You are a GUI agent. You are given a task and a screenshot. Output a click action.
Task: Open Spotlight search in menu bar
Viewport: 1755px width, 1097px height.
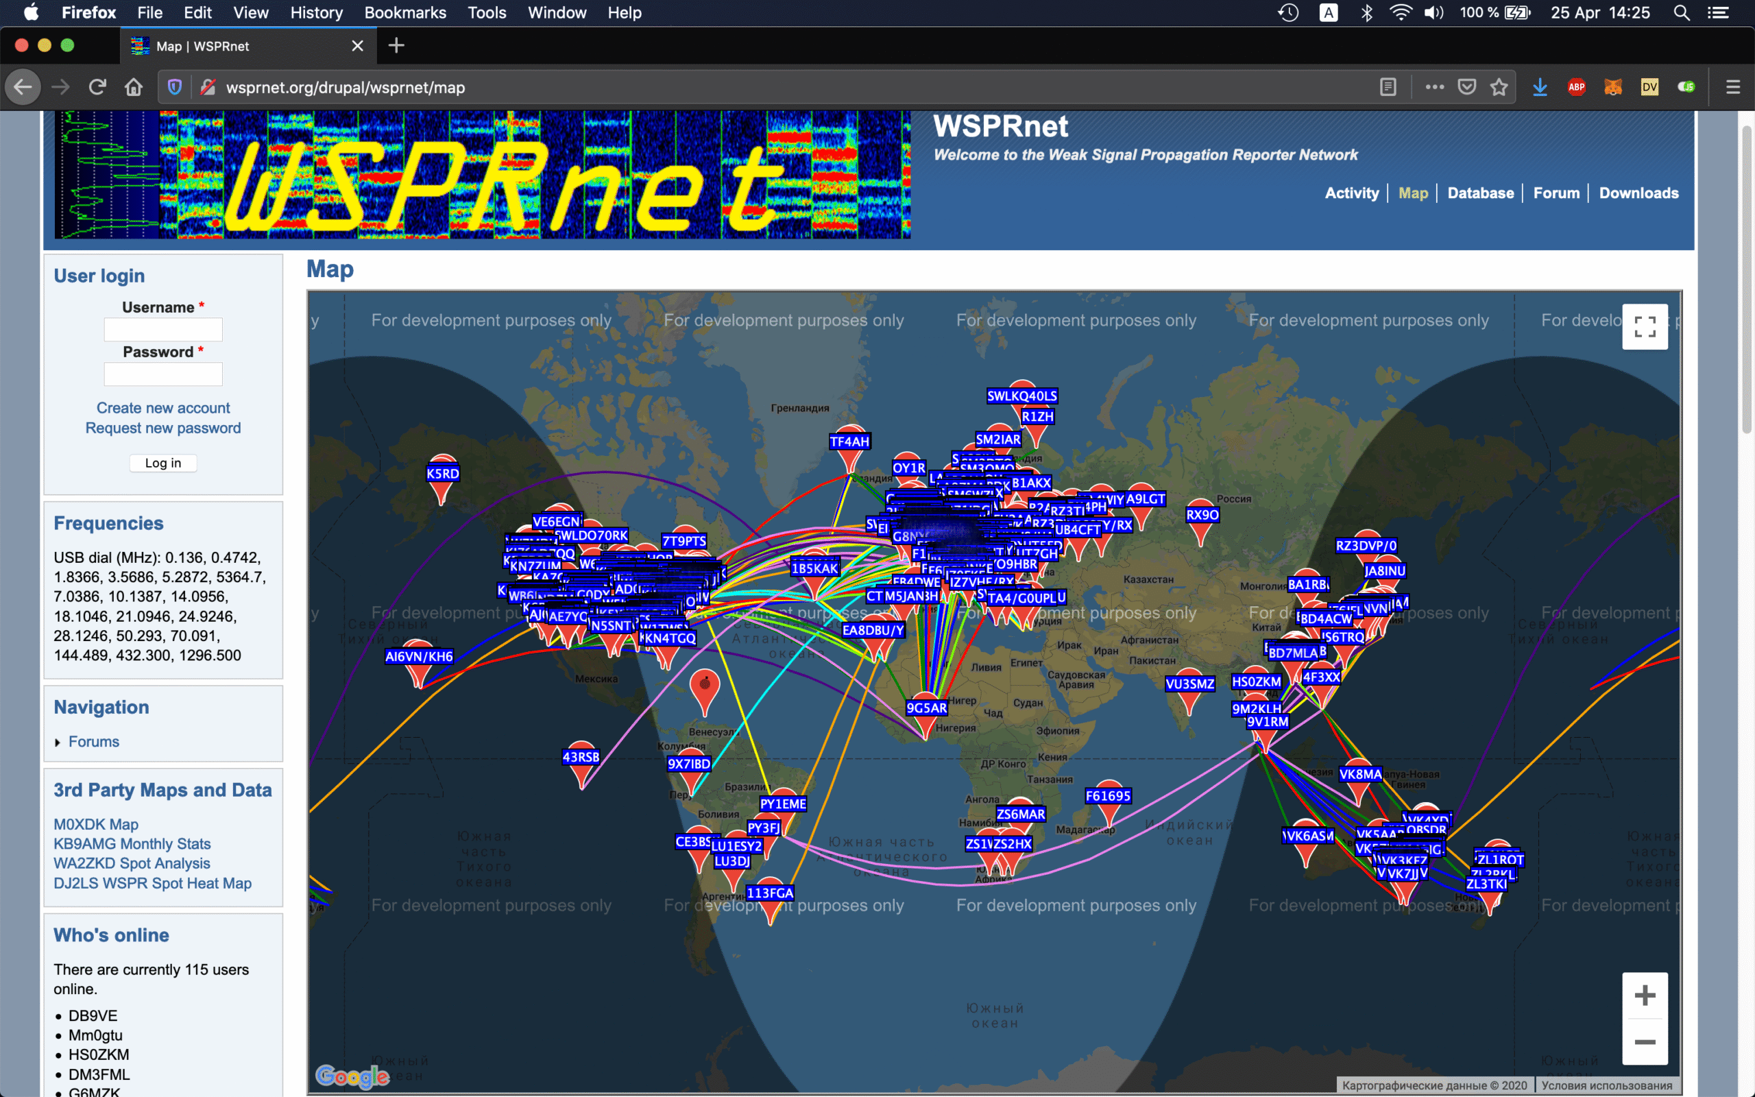[x=1682, y=12]
